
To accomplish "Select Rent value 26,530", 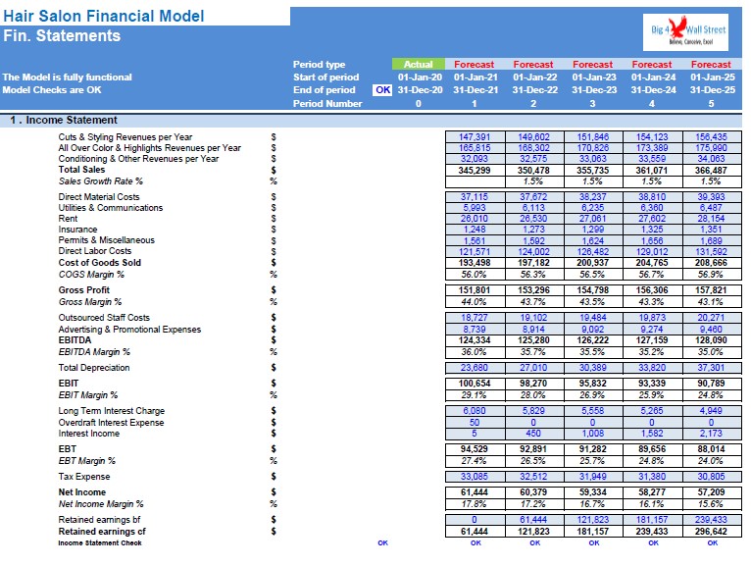I will [x=534, y=219].
